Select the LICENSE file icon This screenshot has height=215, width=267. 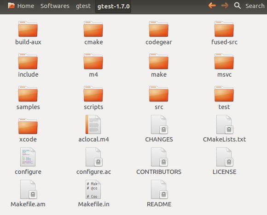[225, 157]
